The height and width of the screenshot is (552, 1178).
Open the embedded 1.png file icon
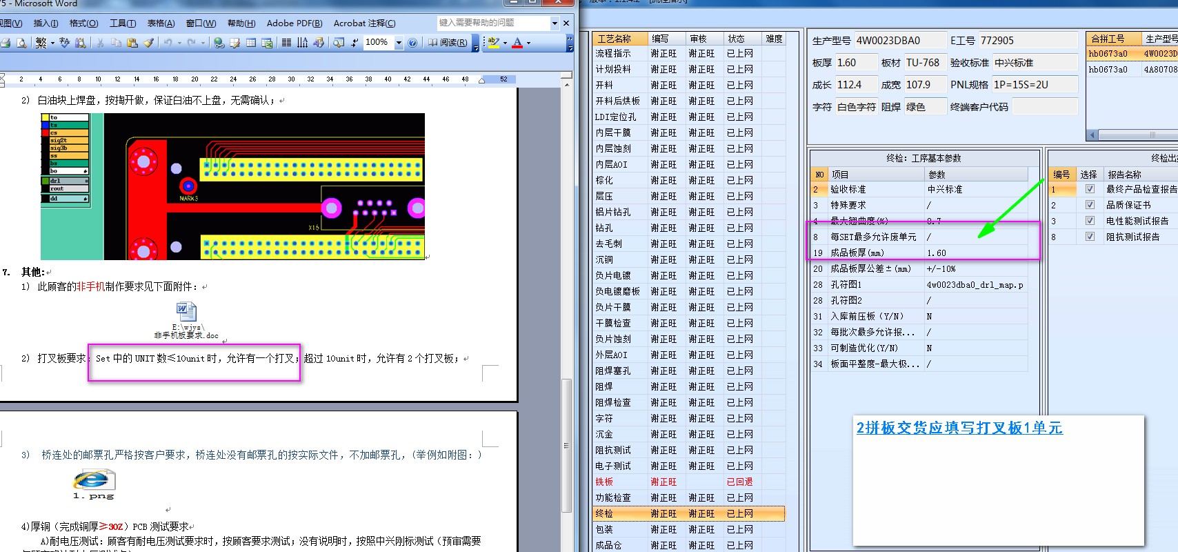point(94,479)
